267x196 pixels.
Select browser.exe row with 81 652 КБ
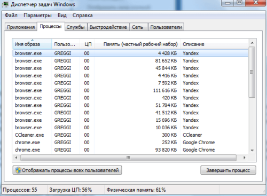131,61
